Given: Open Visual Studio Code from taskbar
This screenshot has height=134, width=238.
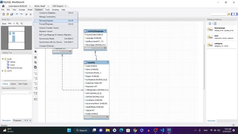Looking at the screenshot, I should coord(162,130).
